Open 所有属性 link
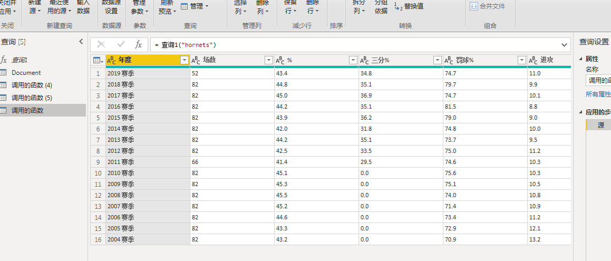Image resolution: width=611 pixels, height=261 pixels. tap(598, 94)
